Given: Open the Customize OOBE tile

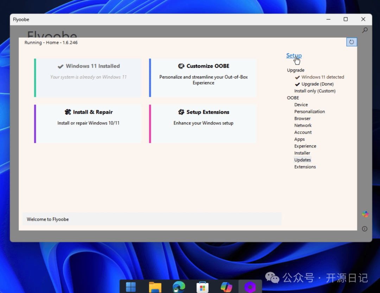Looking at the screenshot, I should coord(203,78).
